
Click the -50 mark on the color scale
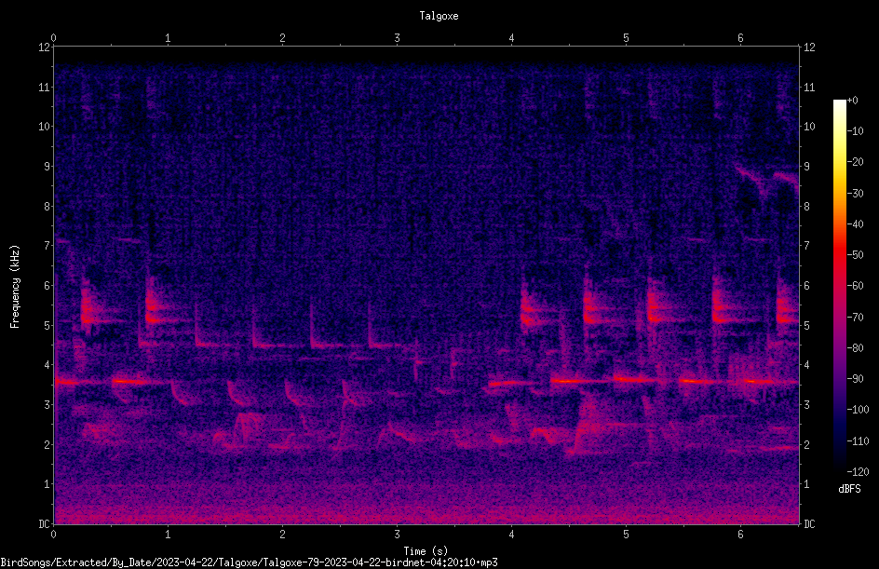coord(855,255)
